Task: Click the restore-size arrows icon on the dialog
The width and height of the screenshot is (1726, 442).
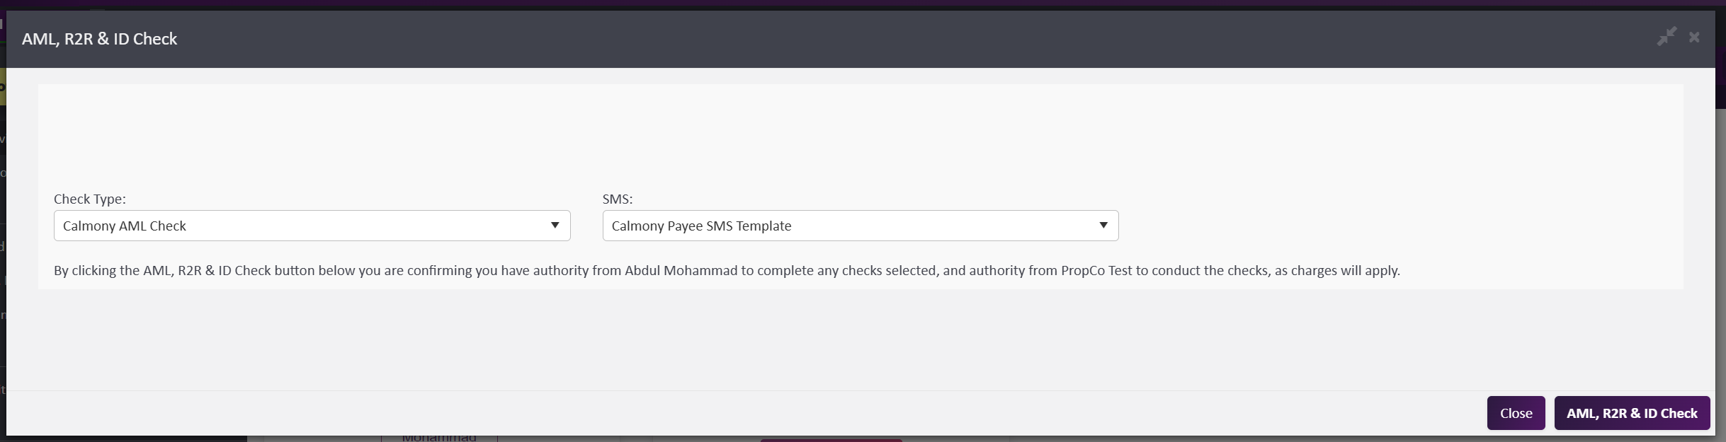Action: click(1666, 37)
